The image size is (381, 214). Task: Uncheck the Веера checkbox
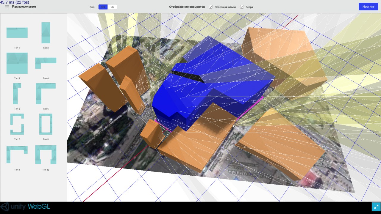coord(242,7)
